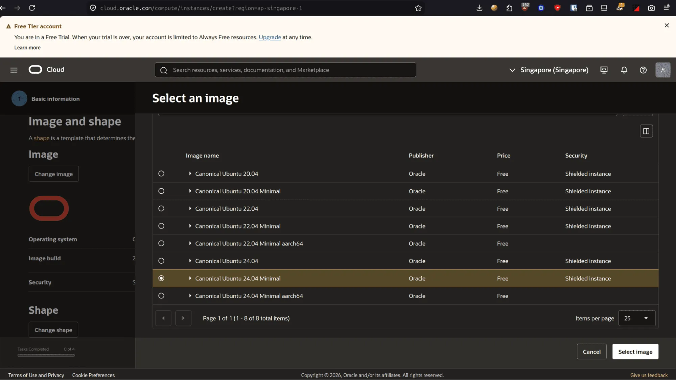
Task: Open the notifications bell icon
Action: 624,70
